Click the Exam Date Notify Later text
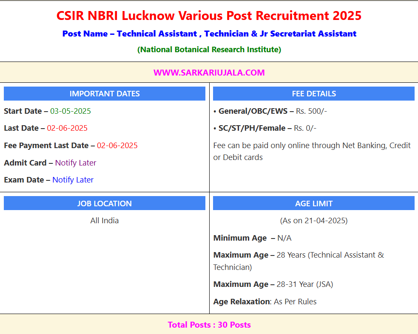 click(73, 180)
